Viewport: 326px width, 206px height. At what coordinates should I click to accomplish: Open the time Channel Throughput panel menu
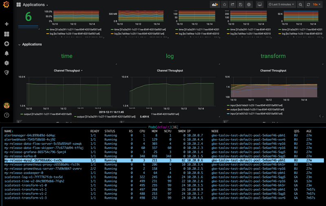pyautogui.click(x=68, y=70)
